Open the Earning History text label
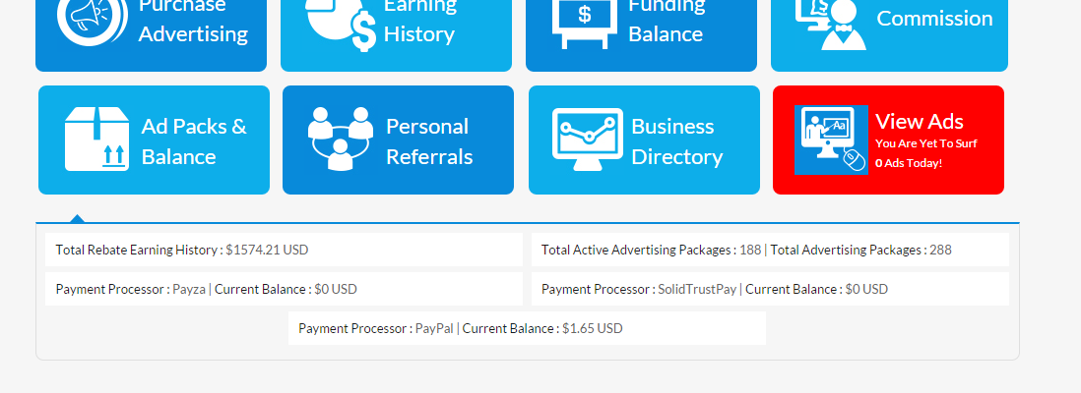 click(419, 20)
